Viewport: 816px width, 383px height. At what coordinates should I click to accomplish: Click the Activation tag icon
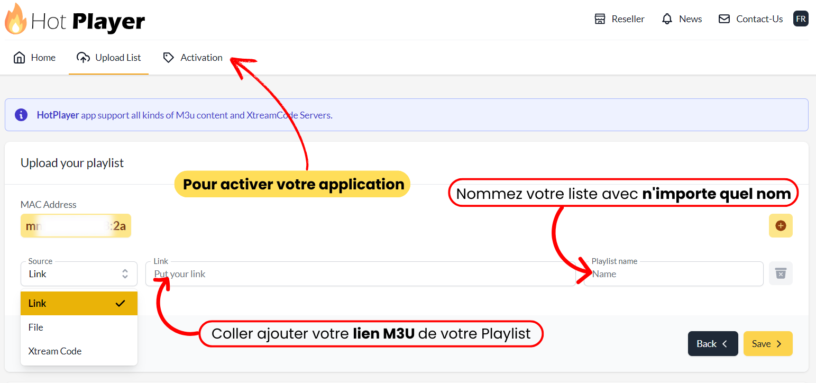pyautogui.click(x=169, y=58)
